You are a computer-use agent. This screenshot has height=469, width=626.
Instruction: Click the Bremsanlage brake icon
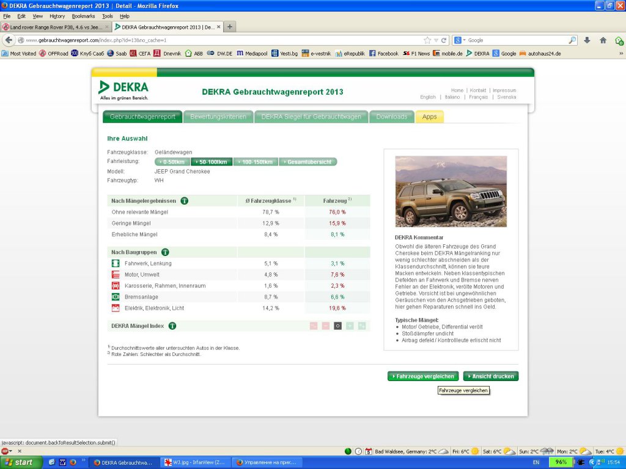[x=115, y=297]
